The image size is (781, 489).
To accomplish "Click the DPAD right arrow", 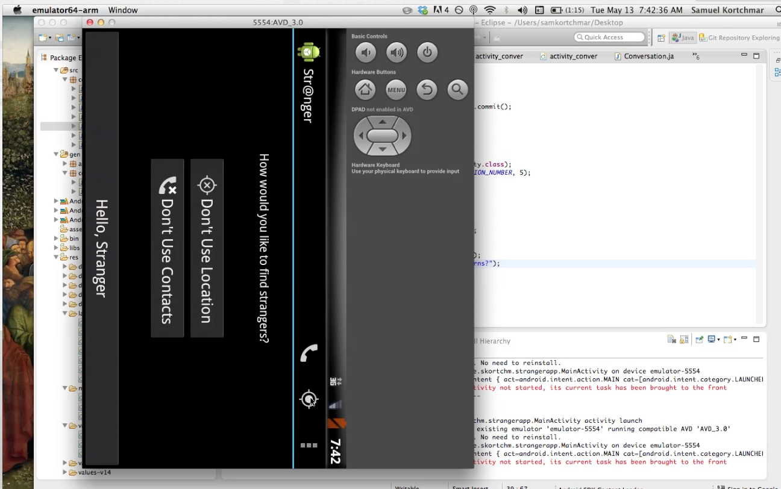I will click(404, 135).
